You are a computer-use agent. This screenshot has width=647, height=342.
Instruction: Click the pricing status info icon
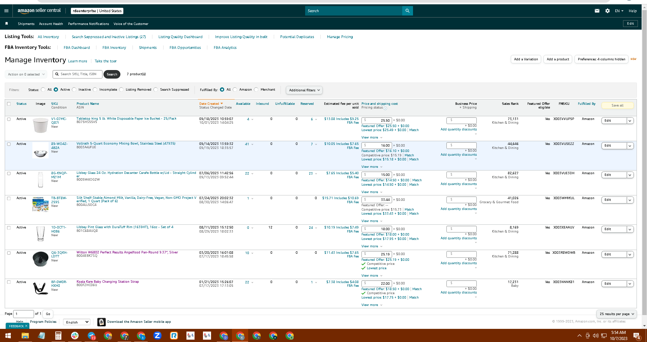[385, 108]
